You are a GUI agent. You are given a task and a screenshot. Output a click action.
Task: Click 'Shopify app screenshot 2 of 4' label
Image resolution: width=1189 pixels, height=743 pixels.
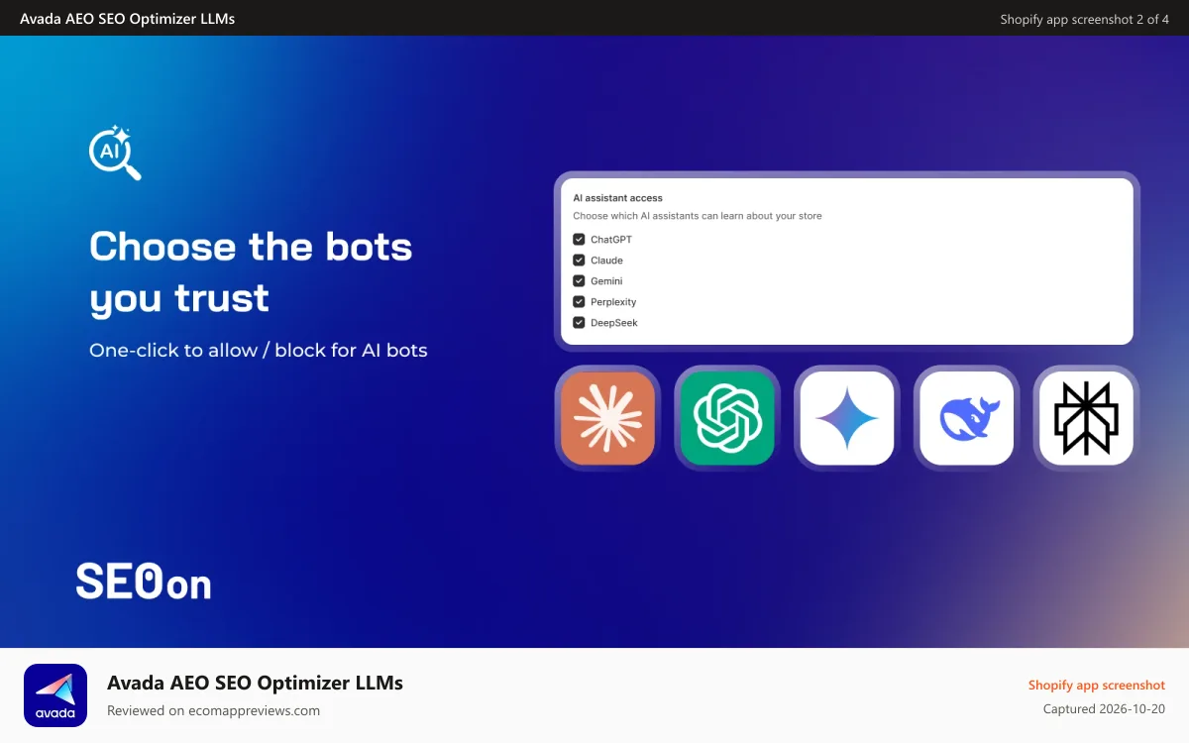pyautogui.click(x=1084, y=19)
